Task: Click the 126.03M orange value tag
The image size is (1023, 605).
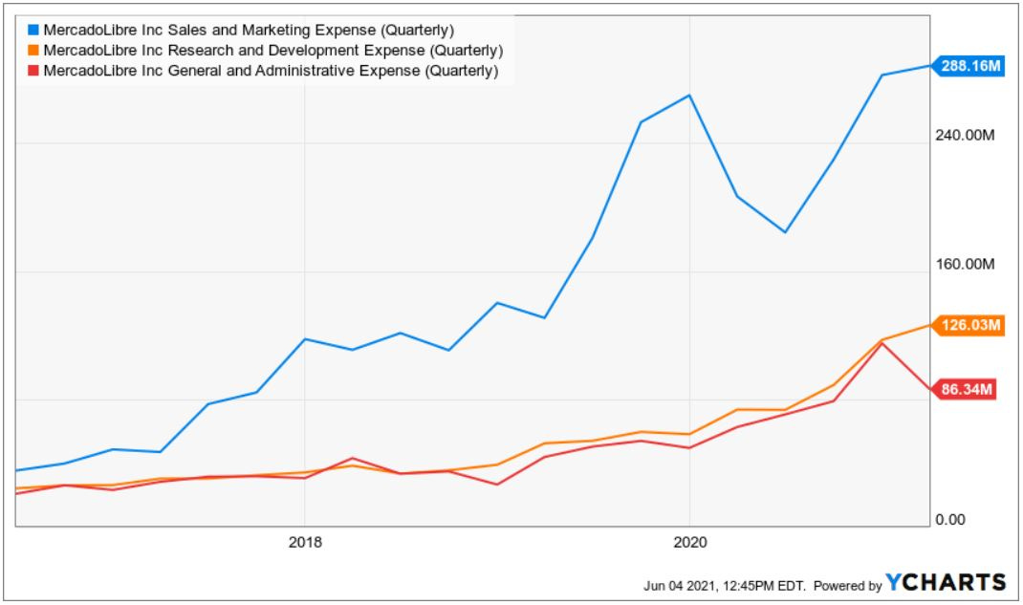Action: (968, 325)
